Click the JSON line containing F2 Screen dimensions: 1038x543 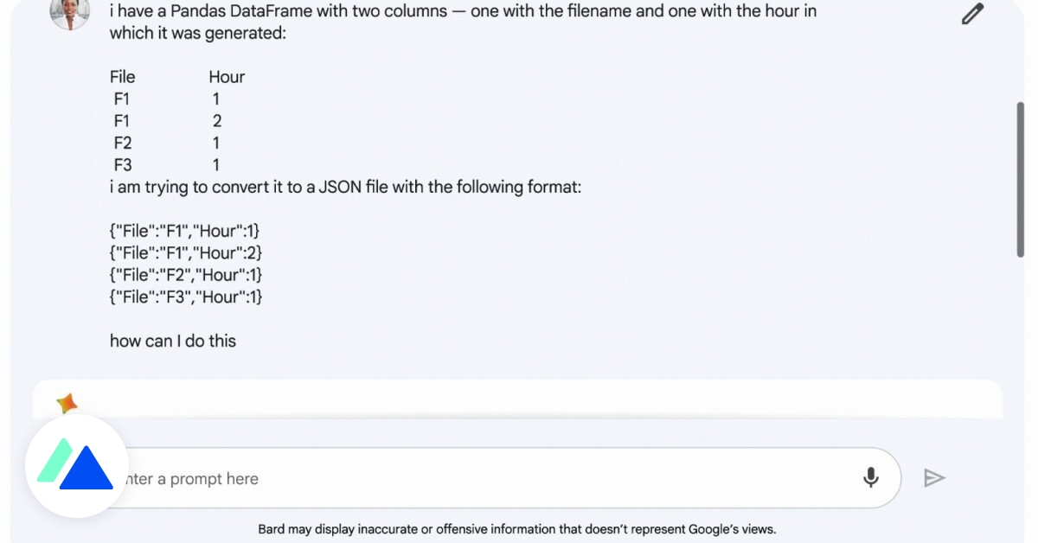point(185,275)
